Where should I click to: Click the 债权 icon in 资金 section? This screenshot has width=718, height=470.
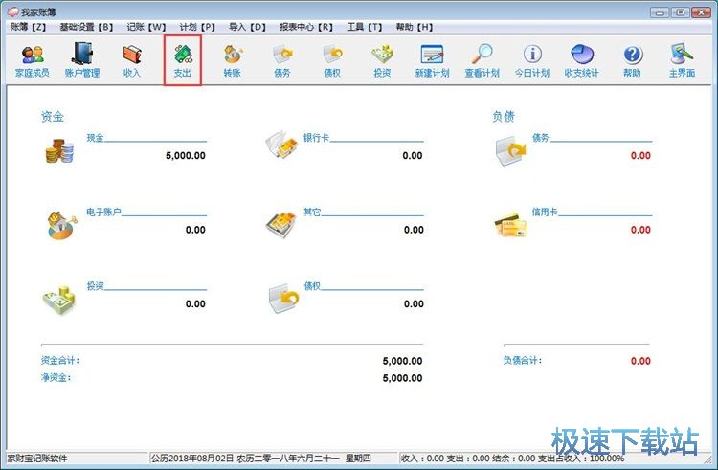[283, 299]
